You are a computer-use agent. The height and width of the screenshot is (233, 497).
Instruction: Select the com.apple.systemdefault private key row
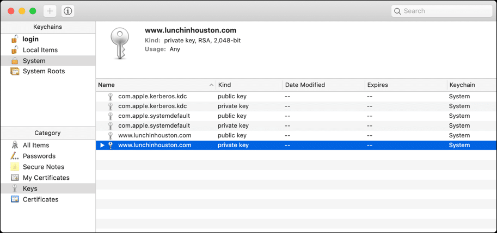(154, 125)
